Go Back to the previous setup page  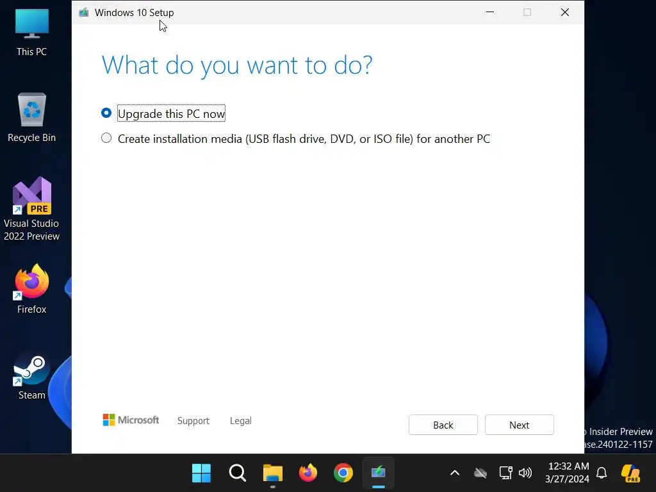[x=443, y=425]
